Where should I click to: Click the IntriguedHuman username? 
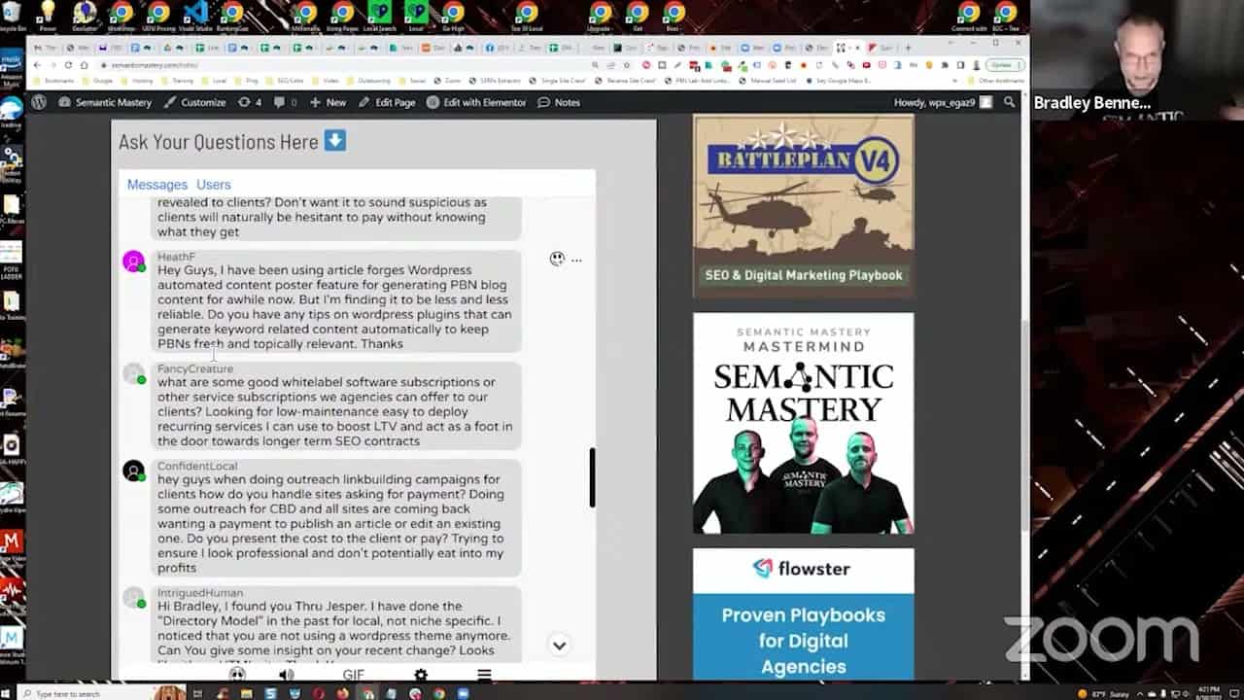(x=199, y=592)
